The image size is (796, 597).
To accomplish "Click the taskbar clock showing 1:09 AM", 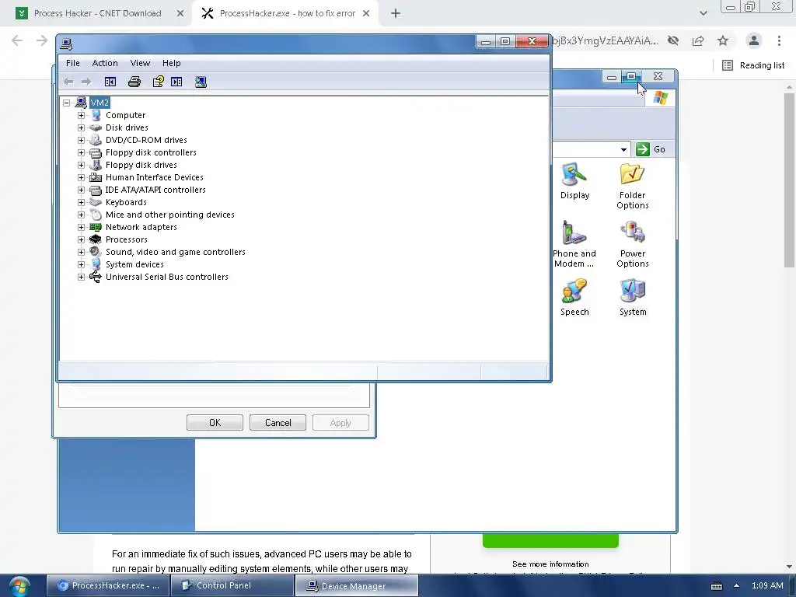I will coord(767,585).
